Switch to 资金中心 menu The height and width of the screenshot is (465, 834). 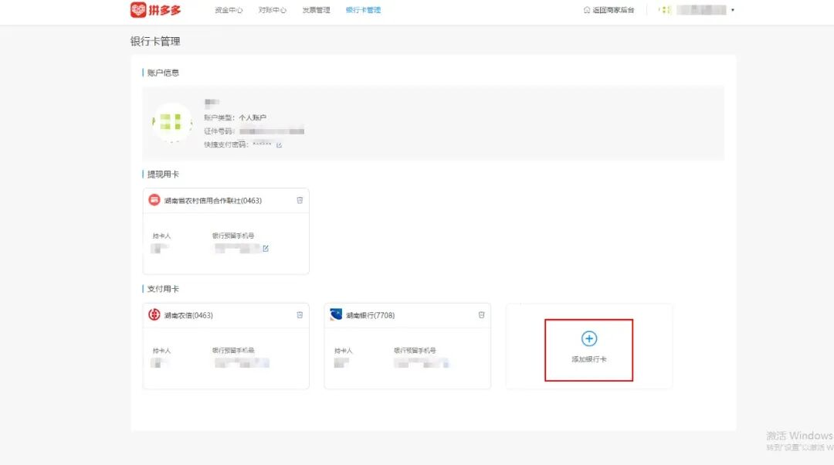tap(229, 10)
